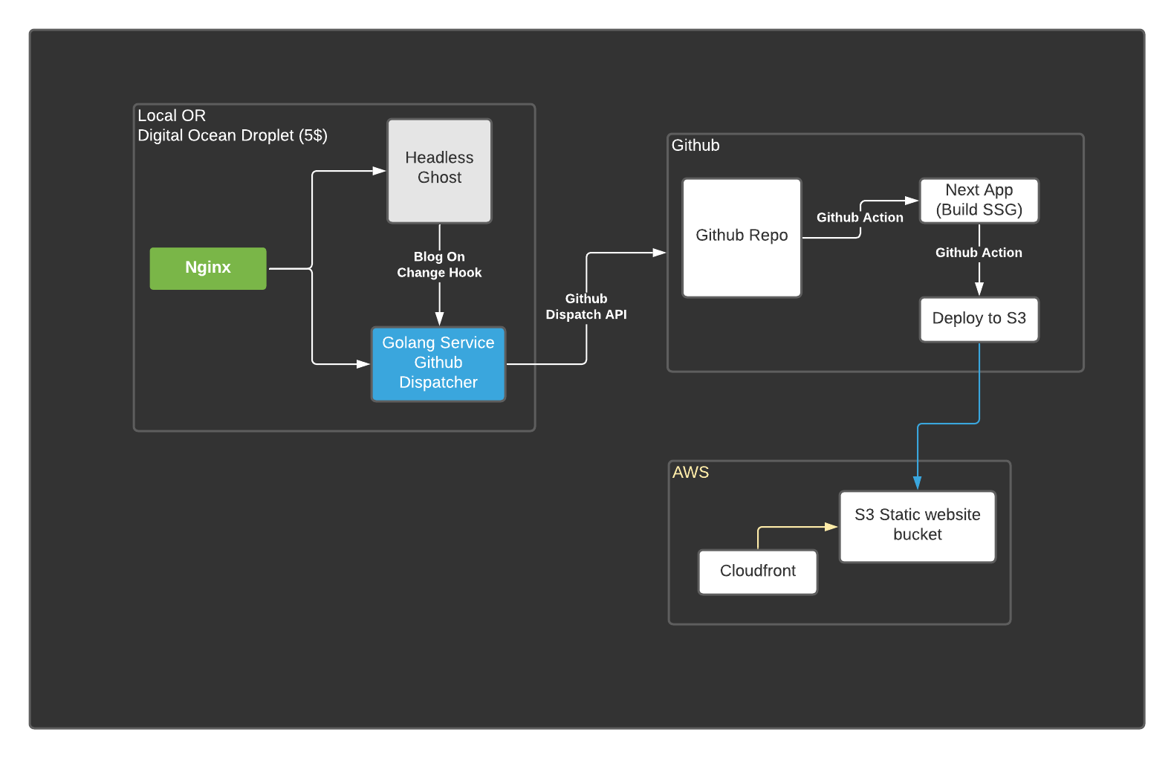
Task: Click arrowhead pointing into Golang Service from Nginx
Action: (363, 364)
